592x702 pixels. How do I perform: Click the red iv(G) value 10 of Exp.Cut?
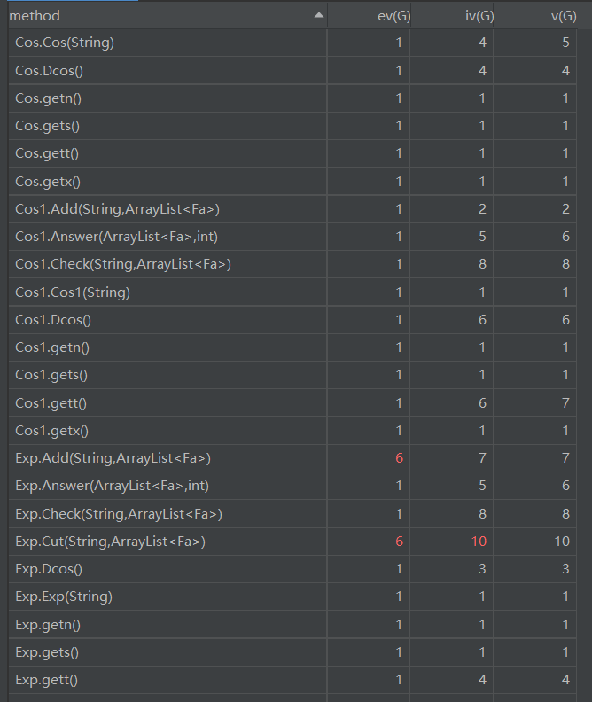click(478, 541)
